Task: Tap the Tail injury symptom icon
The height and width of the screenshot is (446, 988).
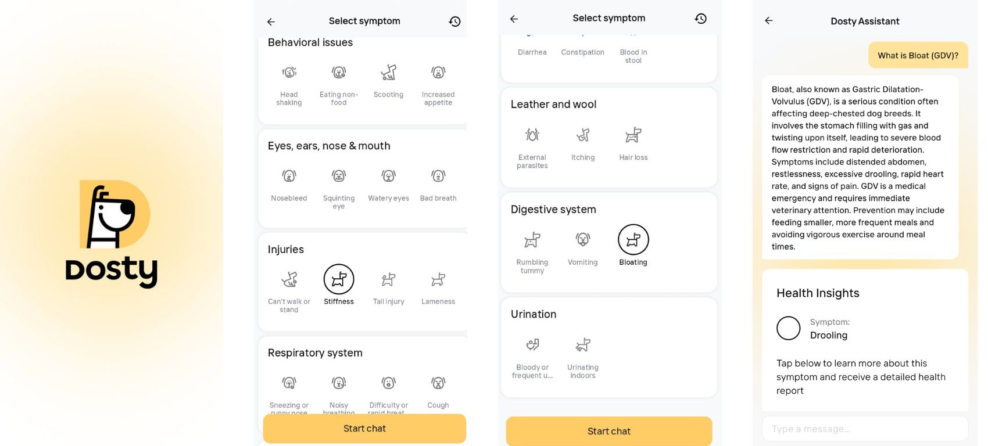Action: (x=388, y=280)
